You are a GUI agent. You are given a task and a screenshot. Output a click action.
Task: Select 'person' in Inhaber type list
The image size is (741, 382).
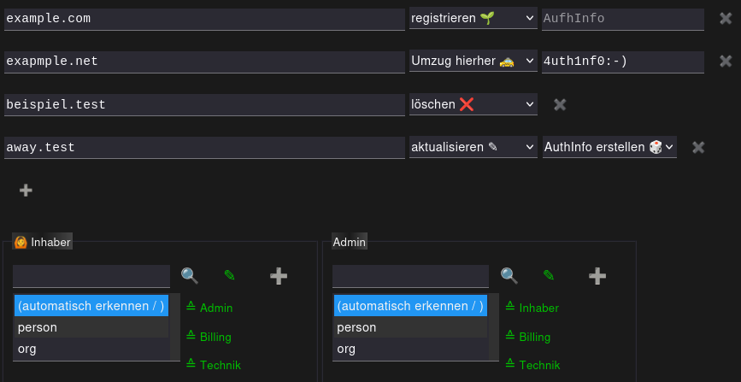pos(91,327)
